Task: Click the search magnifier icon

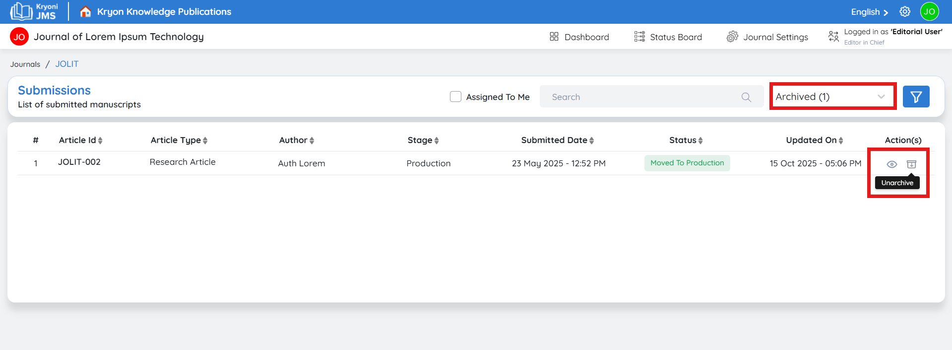Action: pos(746,97)
